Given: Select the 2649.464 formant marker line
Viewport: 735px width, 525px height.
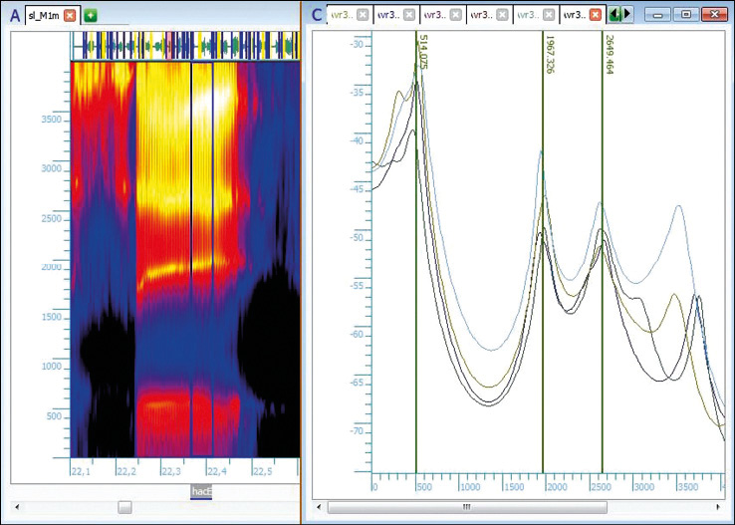Looking at the screenshot, I should coord(603,249).
